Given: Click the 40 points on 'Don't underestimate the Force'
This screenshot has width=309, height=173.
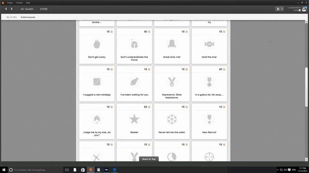Looking at the screenshot, I should [145, 32].
